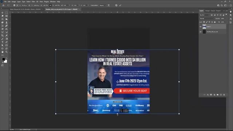Click the foreground color black swatch
Image resolution: width=233 pixels, height=131 pixels.
coord(3,59)
